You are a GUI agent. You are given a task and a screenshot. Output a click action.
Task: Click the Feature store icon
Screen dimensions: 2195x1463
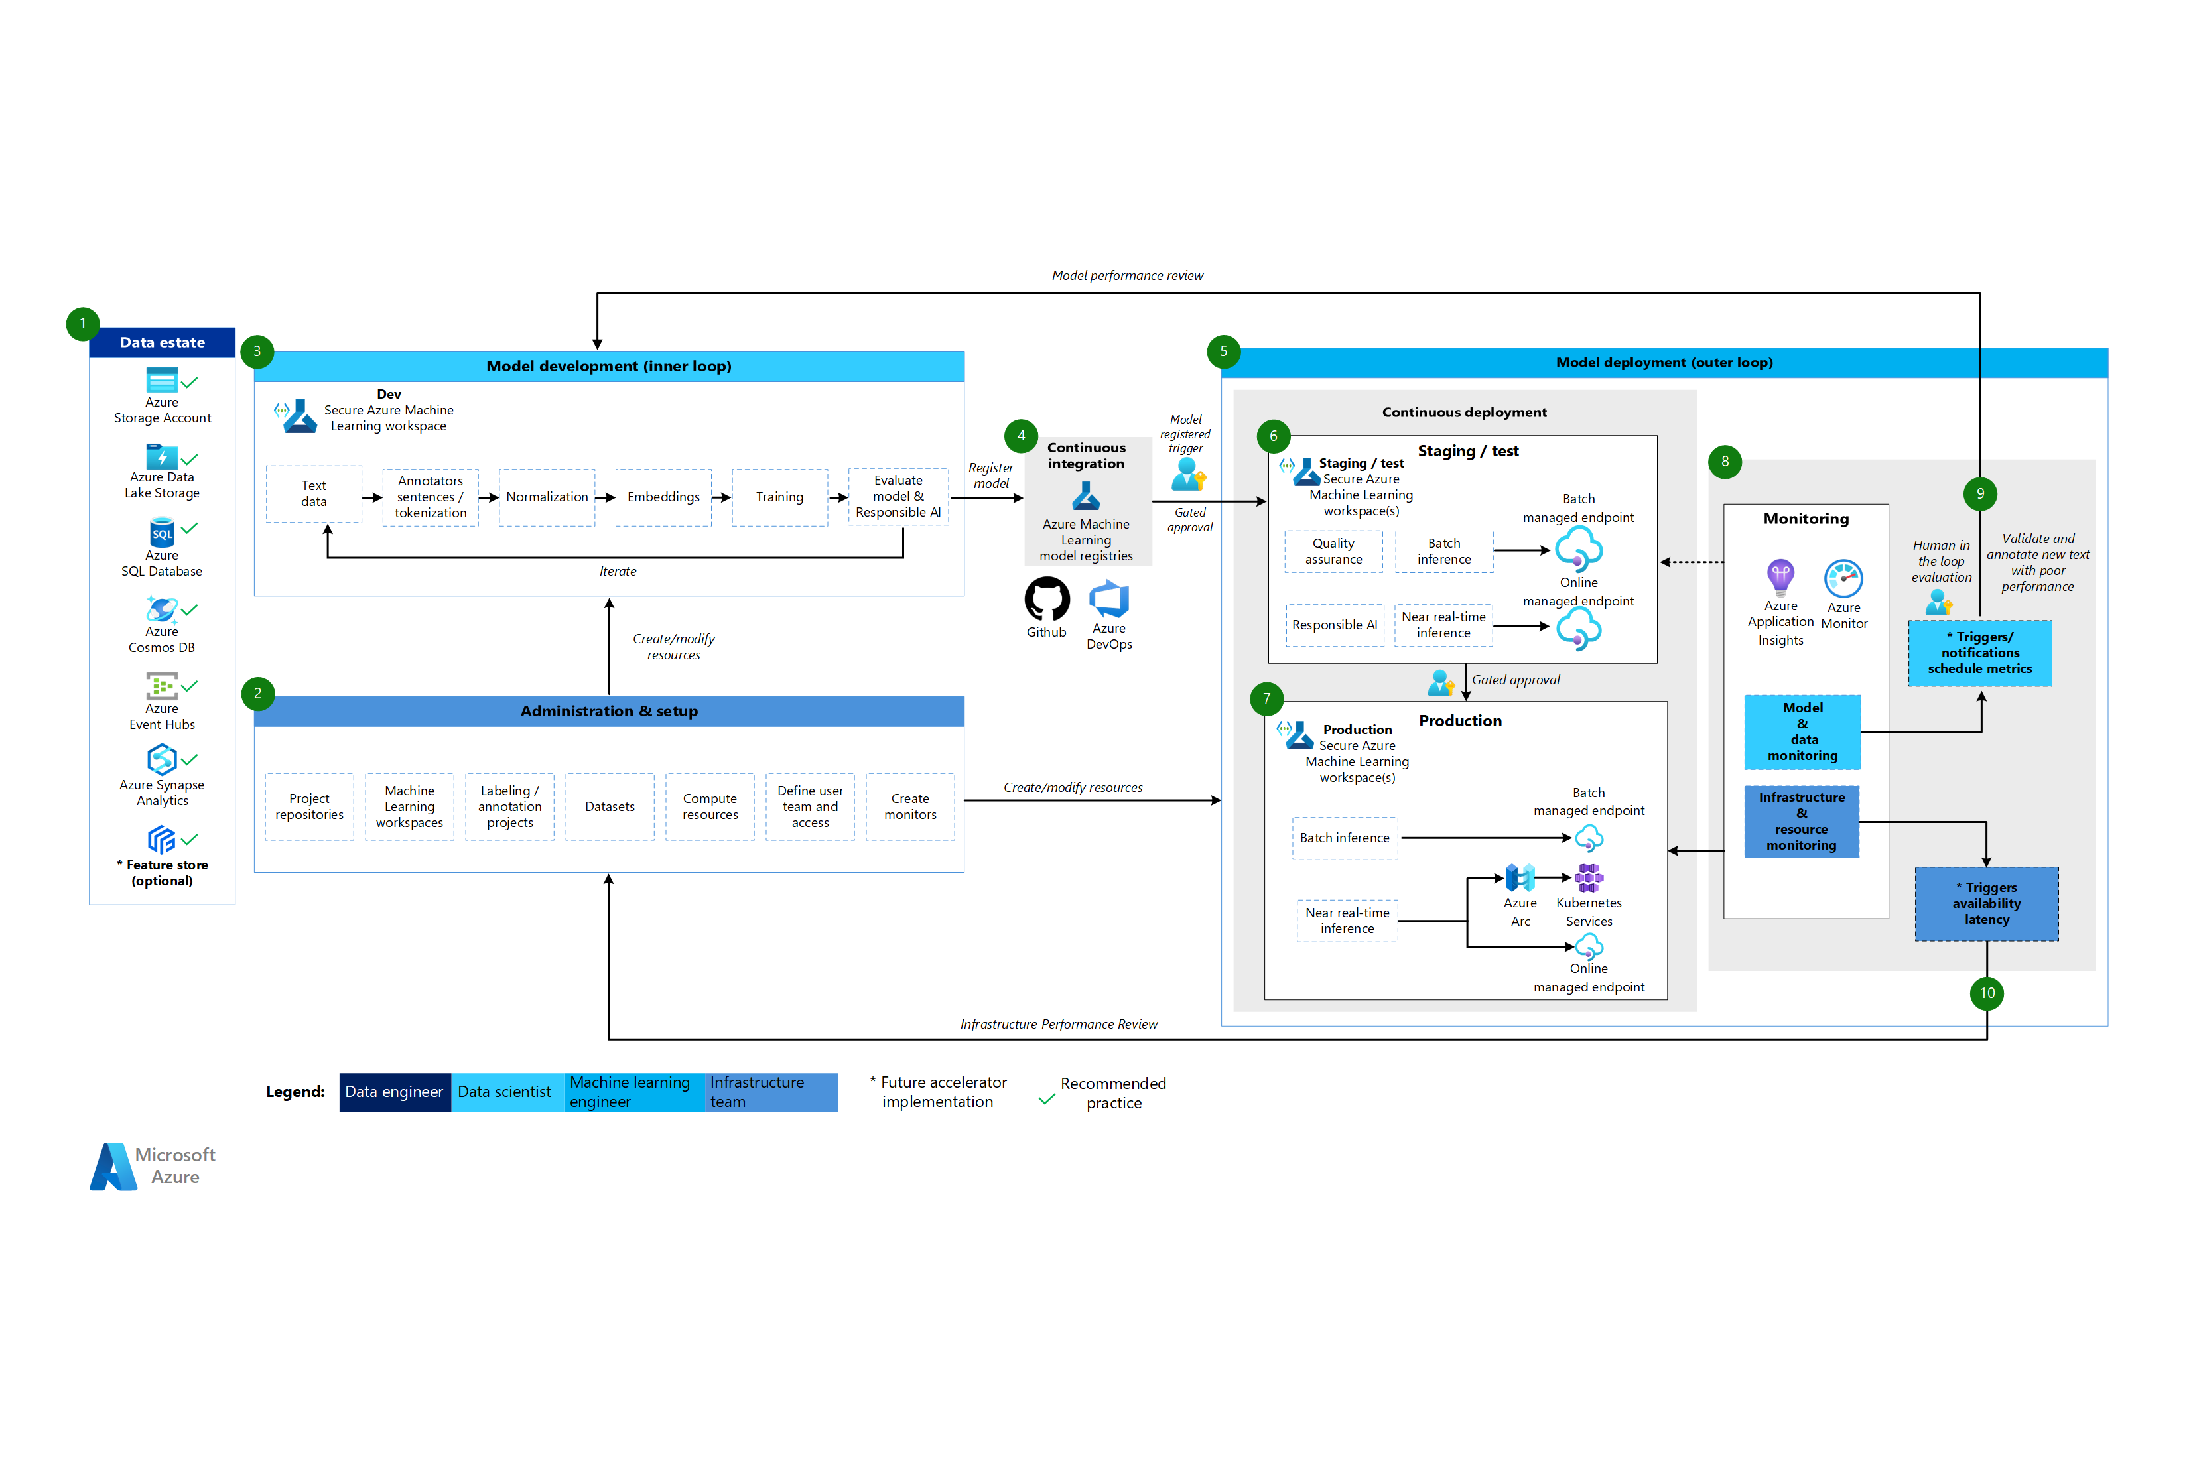[161, 840]
